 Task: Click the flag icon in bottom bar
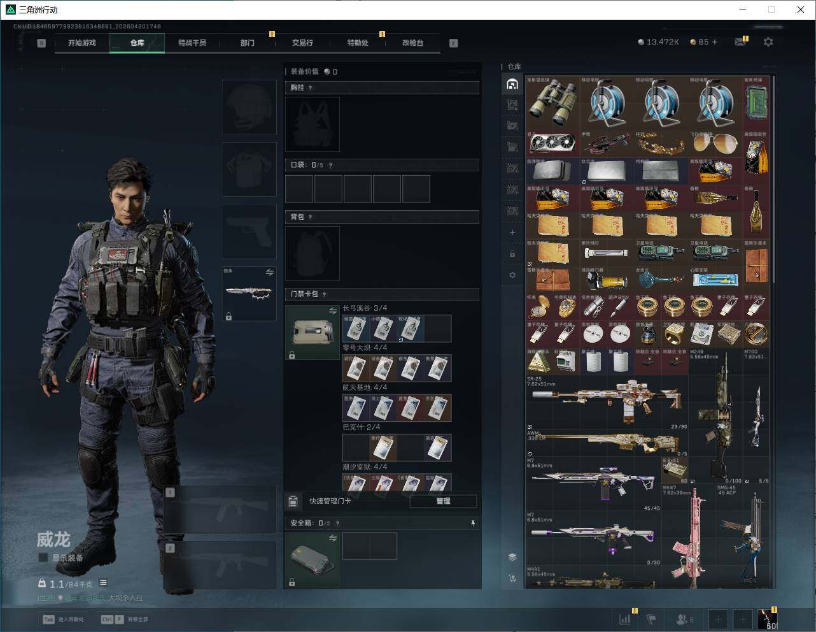click(x=651, y=619)
